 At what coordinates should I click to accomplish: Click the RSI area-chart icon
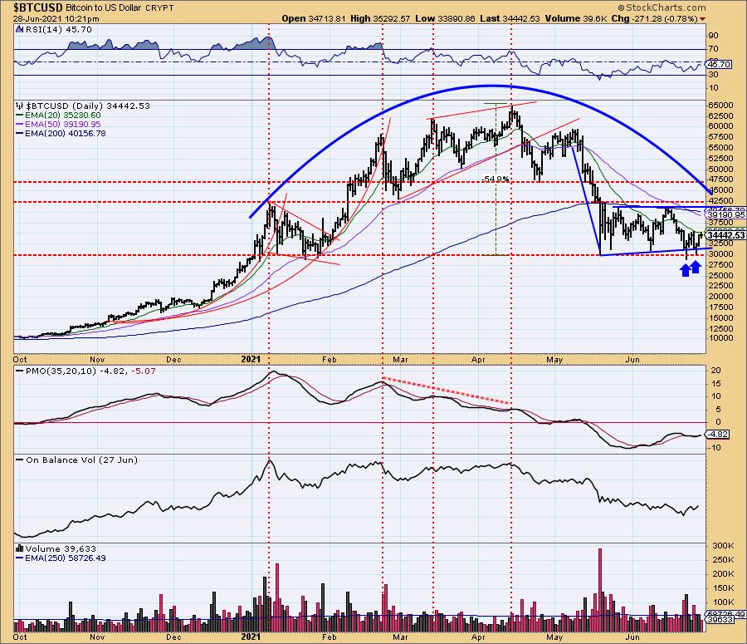click(x=19, y=30)
